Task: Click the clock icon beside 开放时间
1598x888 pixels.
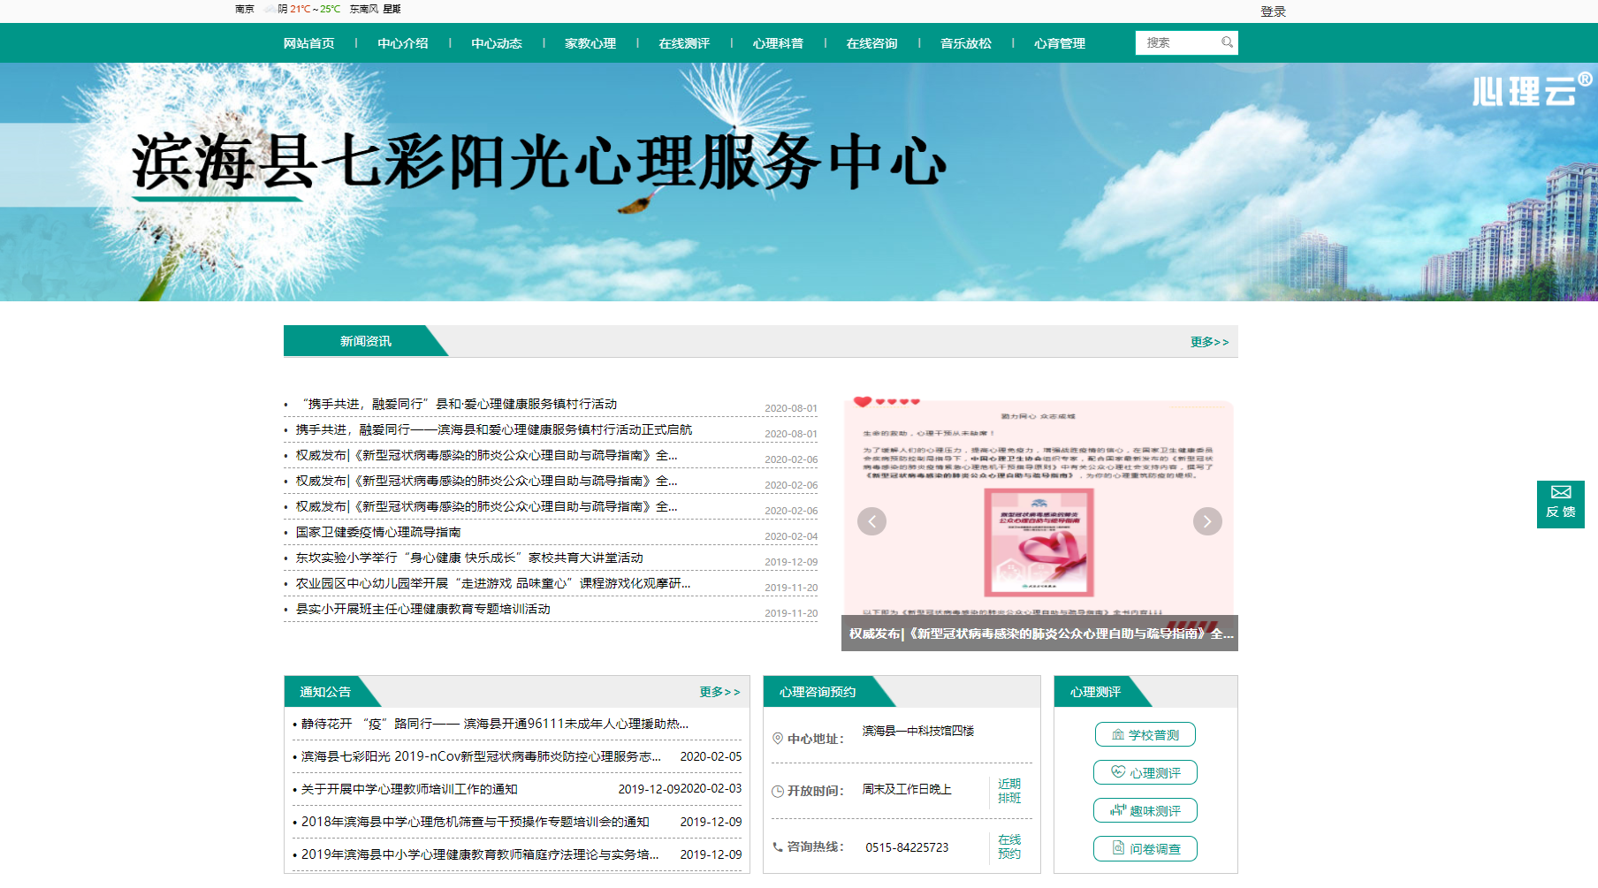Action: pyautogui.click(x=779, y=790)
